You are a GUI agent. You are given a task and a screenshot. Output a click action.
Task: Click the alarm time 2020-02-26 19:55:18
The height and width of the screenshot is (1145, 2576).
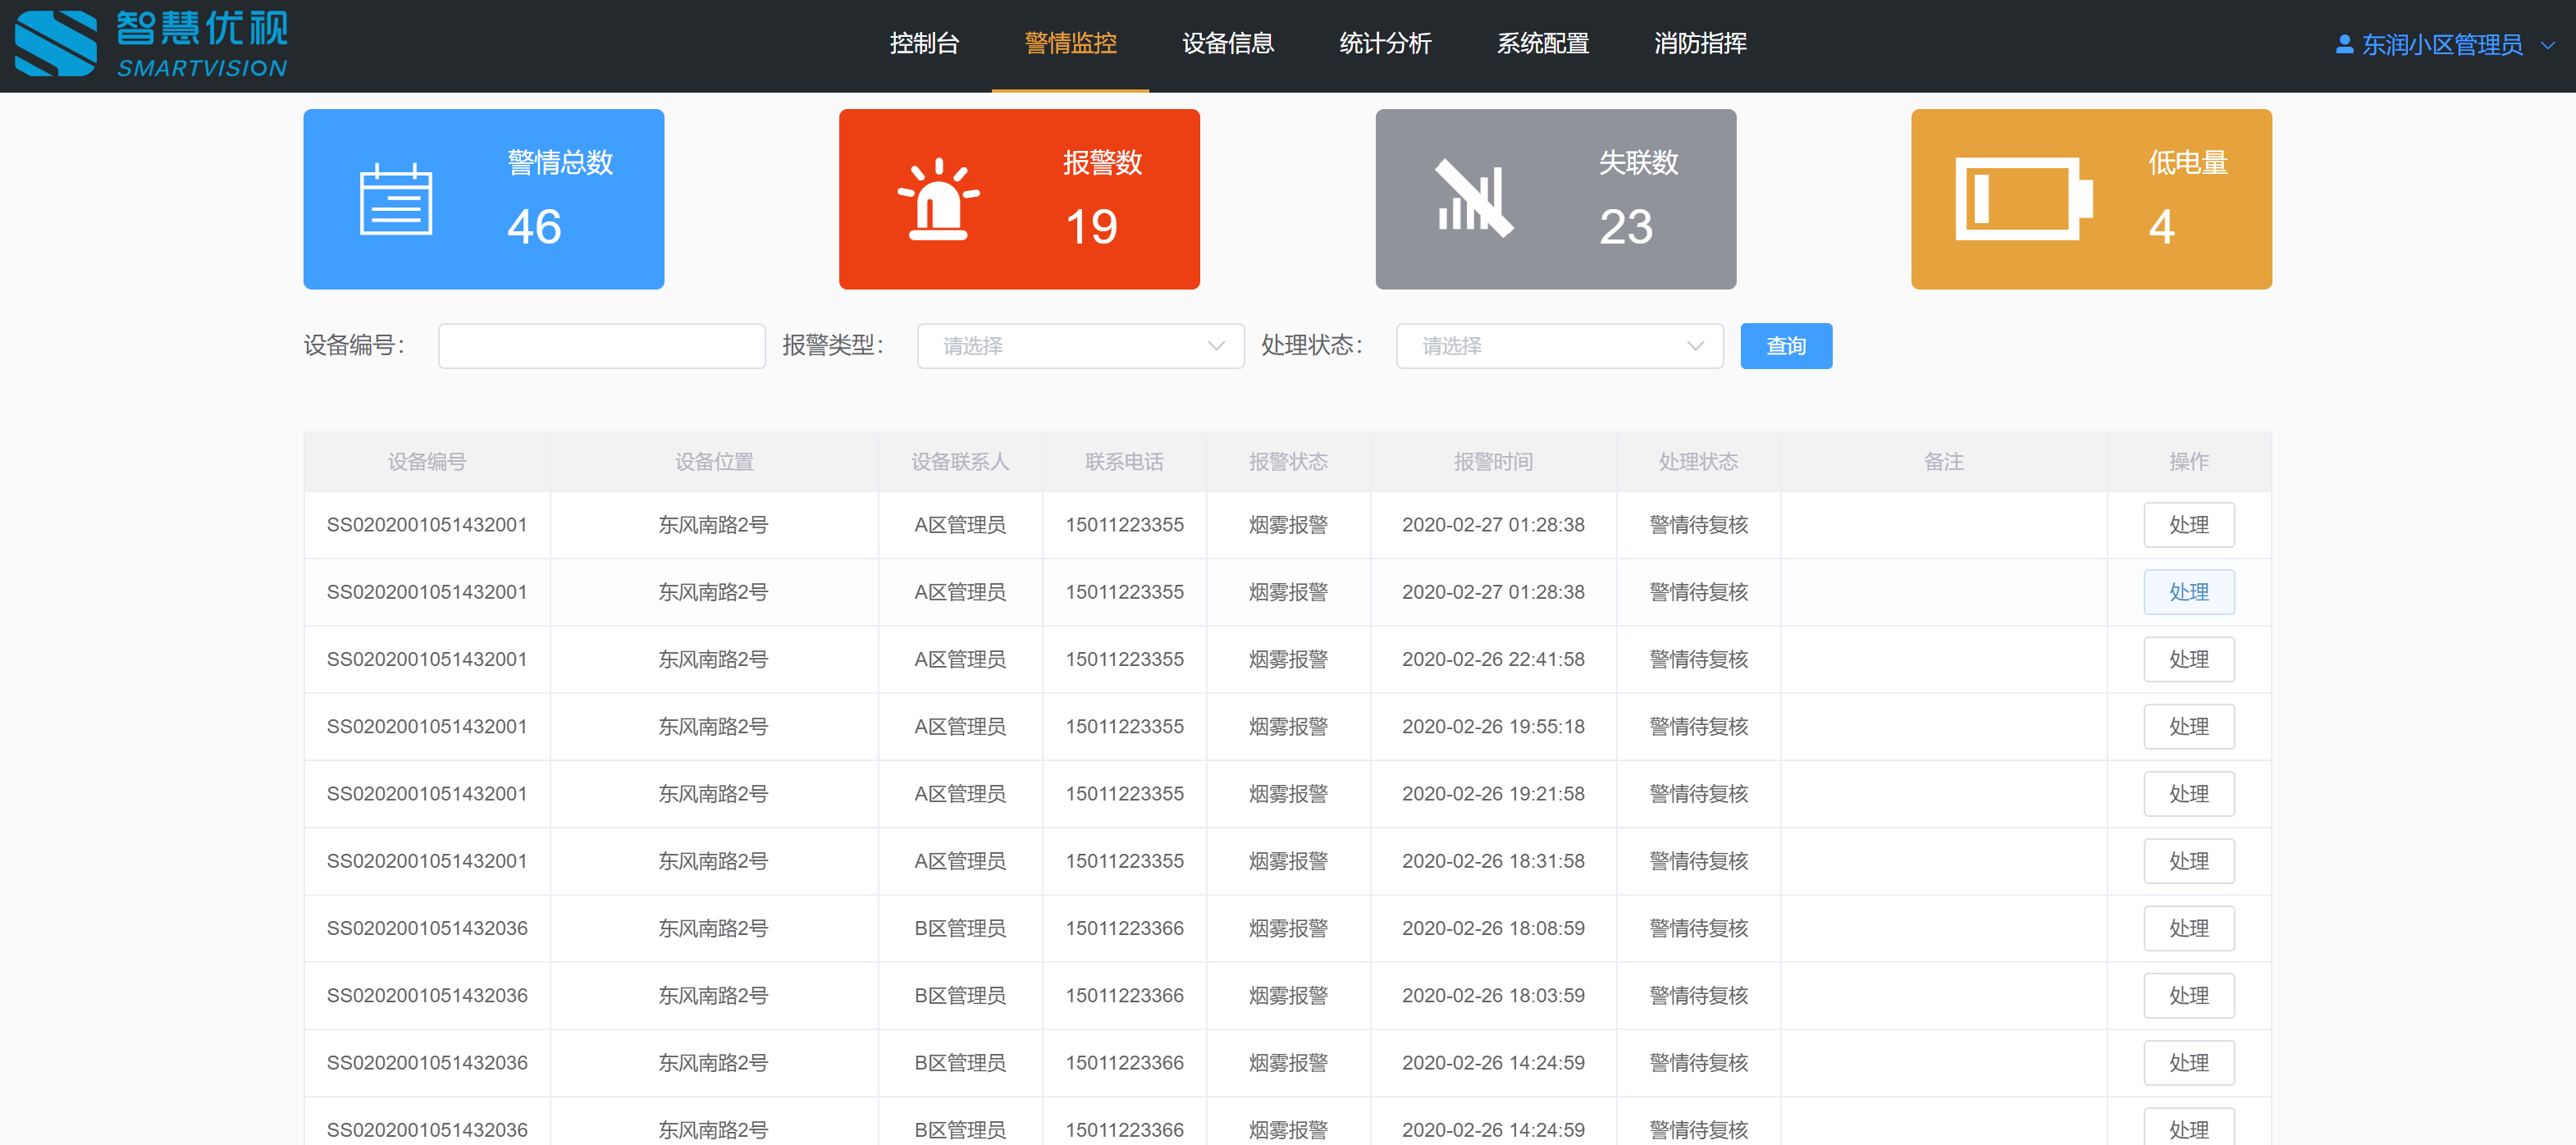[x=1493, y=727]
